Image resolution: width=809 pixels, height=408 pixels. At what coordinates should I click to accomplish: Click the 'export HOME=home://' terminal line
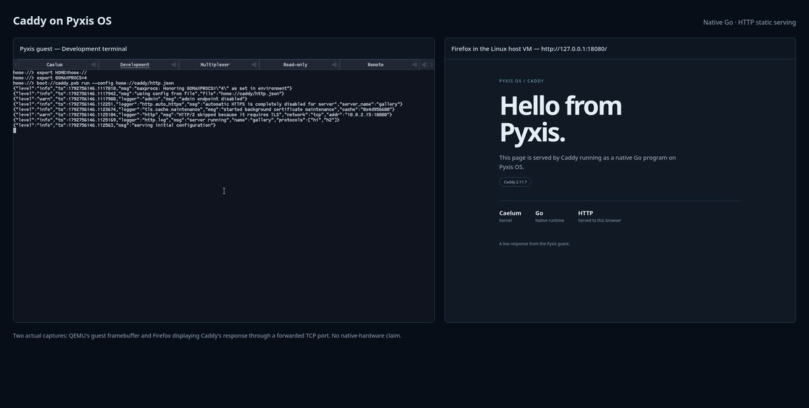pos(50,73)
